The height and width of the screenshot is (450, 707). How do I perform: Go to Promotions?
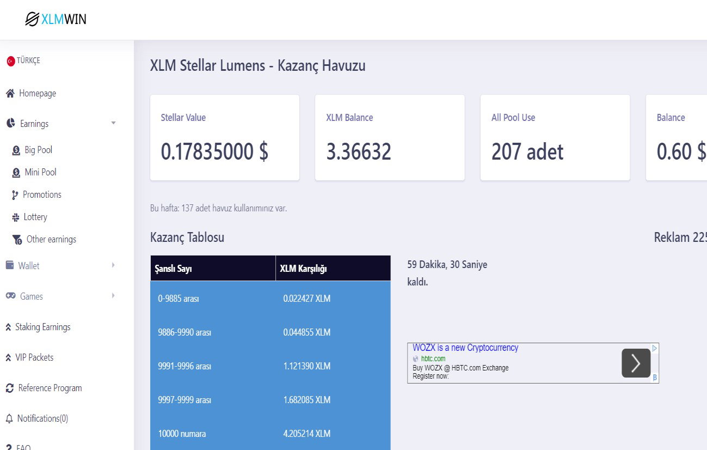[x=42, y=194]
